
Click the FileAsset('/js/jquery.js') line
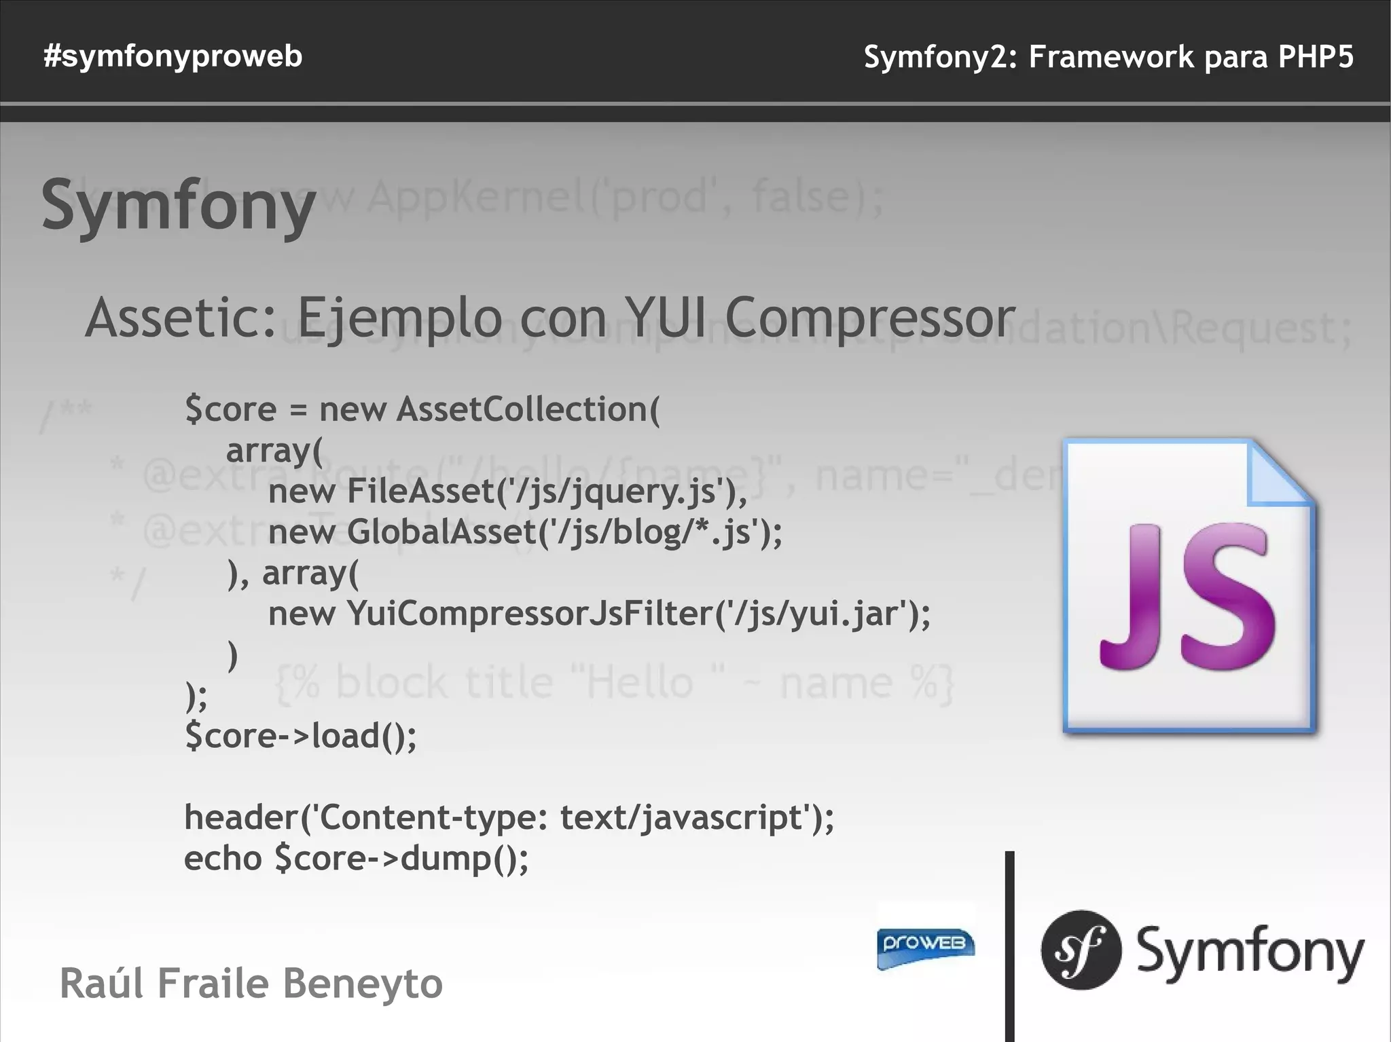click(507, 491)
